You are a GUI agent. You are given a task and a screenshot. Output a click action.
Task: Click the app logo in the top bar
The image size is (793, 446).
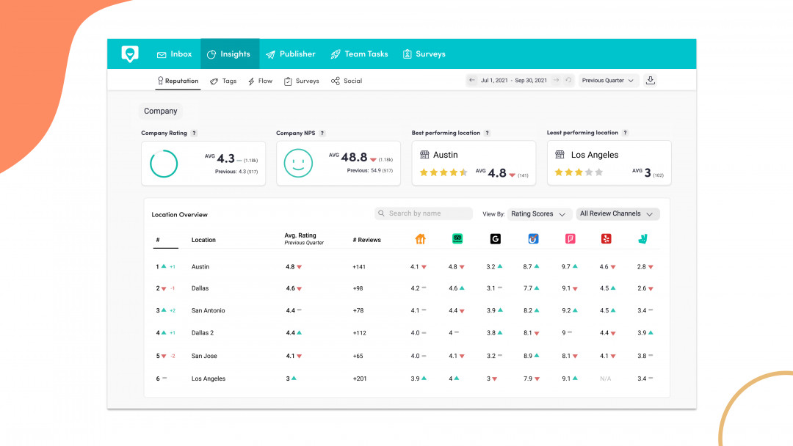click(130, 54)
